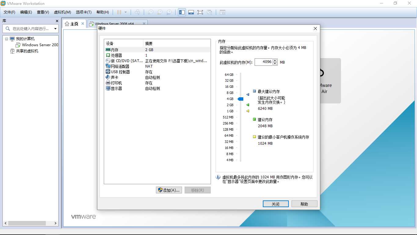Click the 帮助 button in hardware dialog
This screenshot has height=235, width=417.
(x=304, y=204)
